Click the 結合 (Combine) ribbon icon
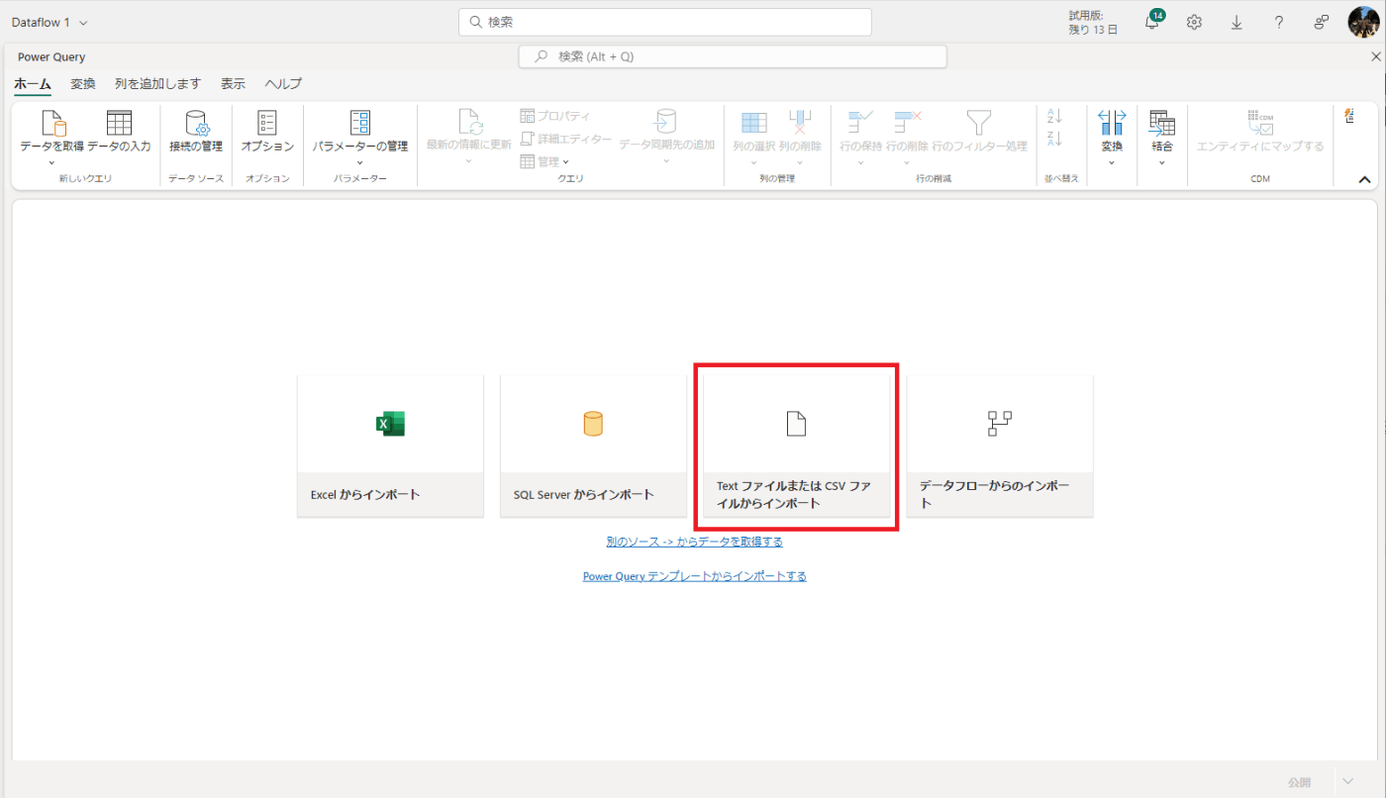 tap(1161, 123)
